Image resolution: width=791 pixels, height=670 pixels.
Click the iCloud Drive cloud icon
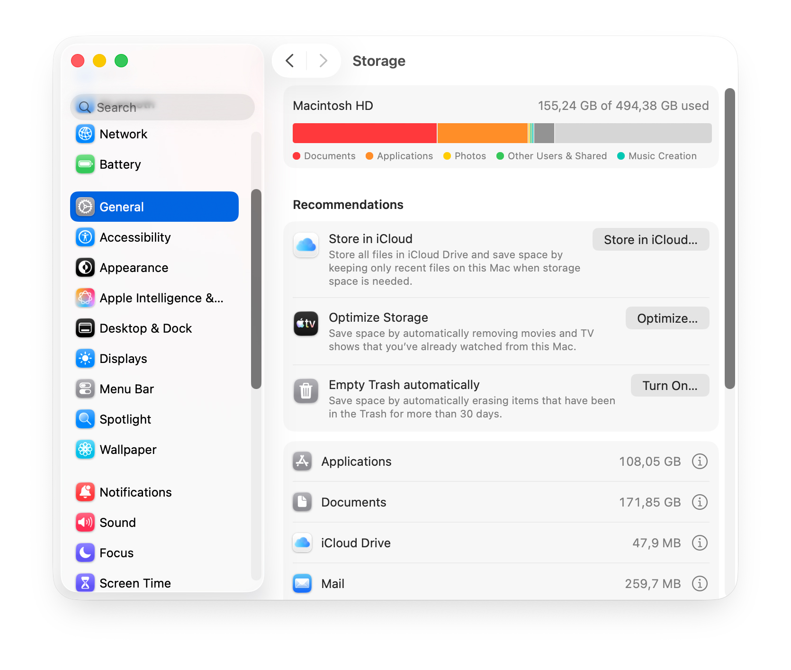(302, 543)
